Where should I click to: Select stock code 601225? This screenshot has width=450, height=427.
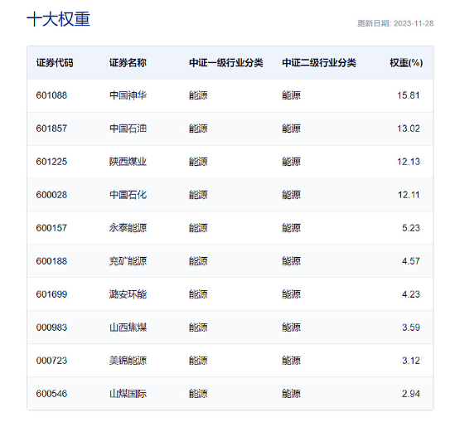click(x=51, y=162)
